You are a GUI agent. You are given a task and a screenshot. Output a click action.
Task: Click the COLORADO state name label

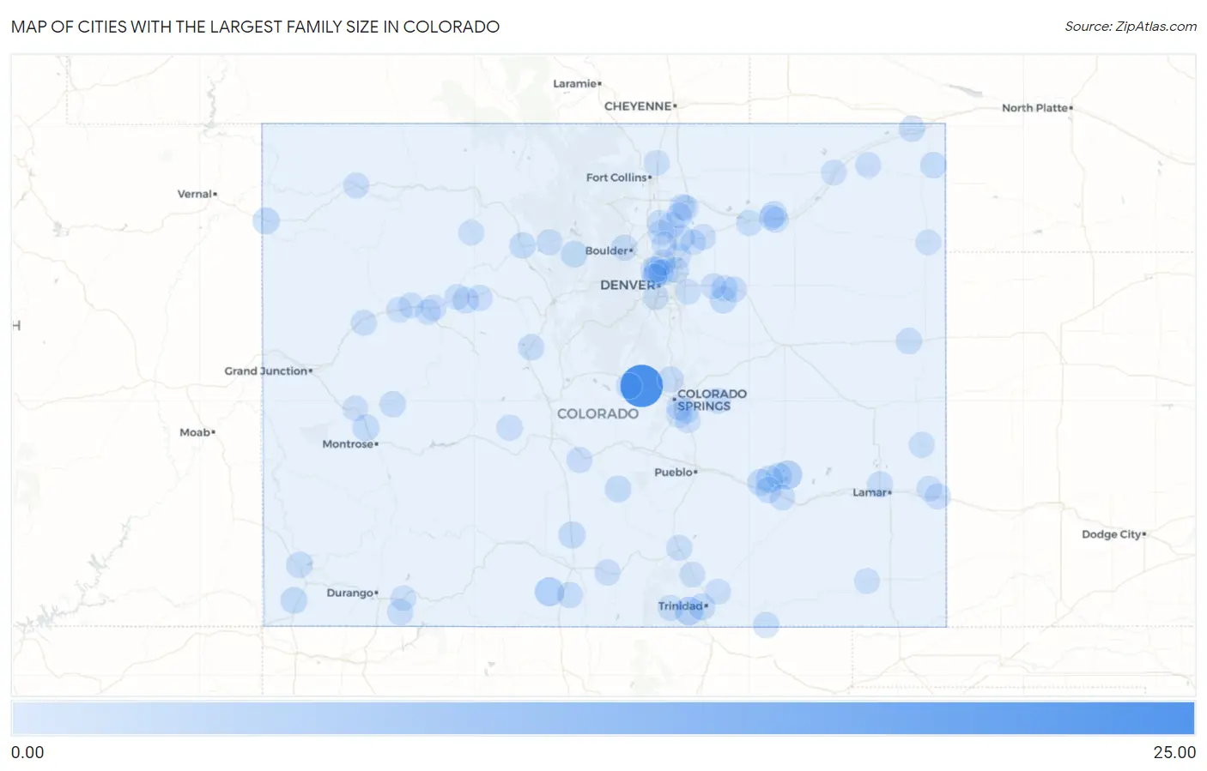tap(597, 413)
